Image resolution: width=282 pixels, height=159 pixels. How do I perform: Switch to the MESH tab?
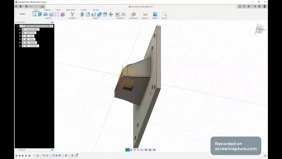click(x=58, y=10)
